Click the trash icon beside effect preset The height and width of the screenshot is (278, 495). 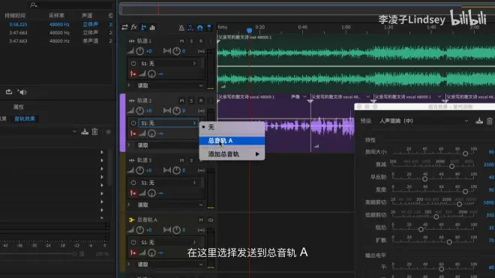490,121
